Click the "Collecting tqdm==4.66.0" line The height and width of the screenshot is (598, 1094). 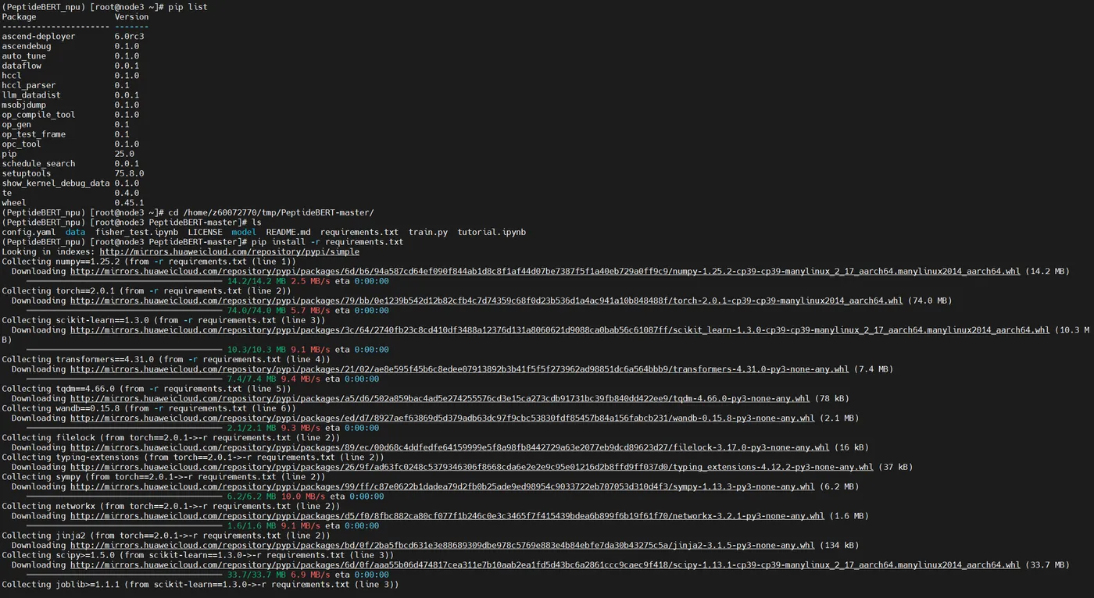point(146,388)
